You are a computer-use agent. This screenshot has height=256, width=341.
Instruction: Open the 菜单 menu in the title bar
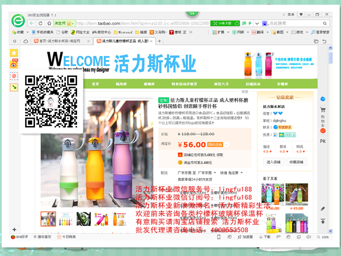[x=291, y=14]
